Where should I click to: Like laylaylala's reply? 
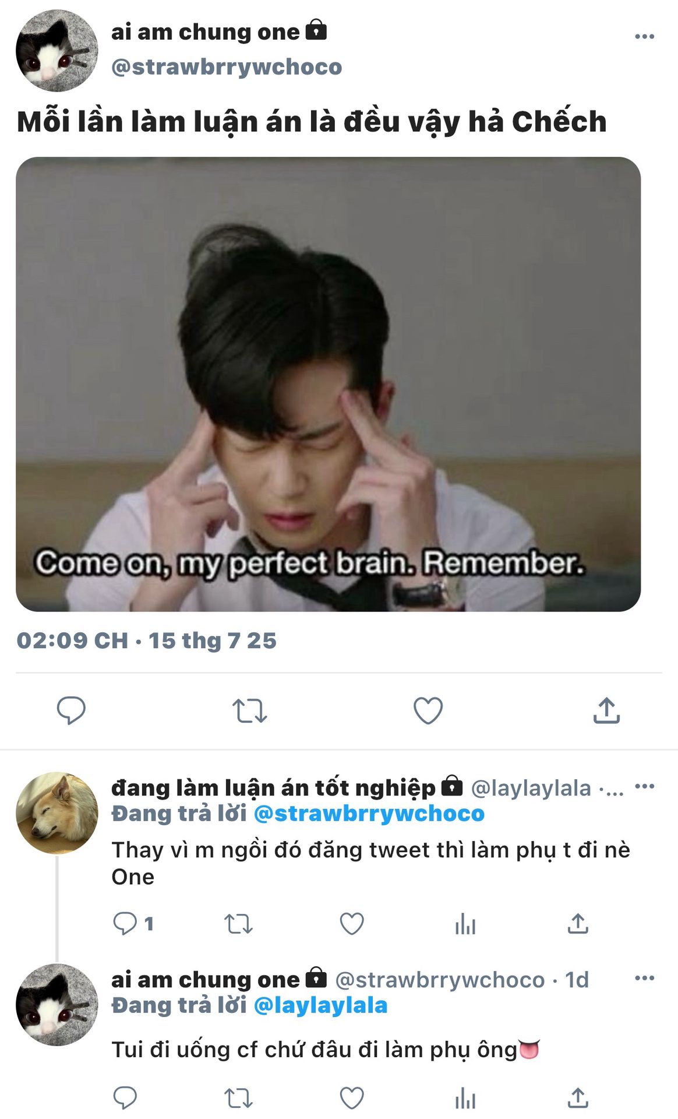coord(352,924)
